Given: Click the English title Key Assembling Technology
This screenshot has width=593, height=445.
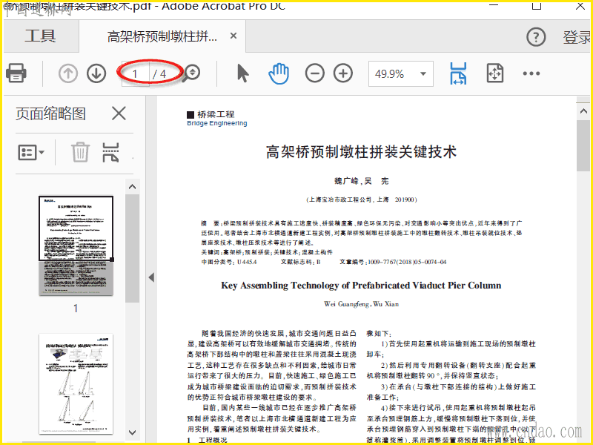Looking at the screenshot, I should pos(361,286).
